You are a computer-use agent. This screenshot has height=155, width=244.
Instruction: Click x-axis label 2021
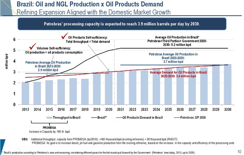(120, 110)
